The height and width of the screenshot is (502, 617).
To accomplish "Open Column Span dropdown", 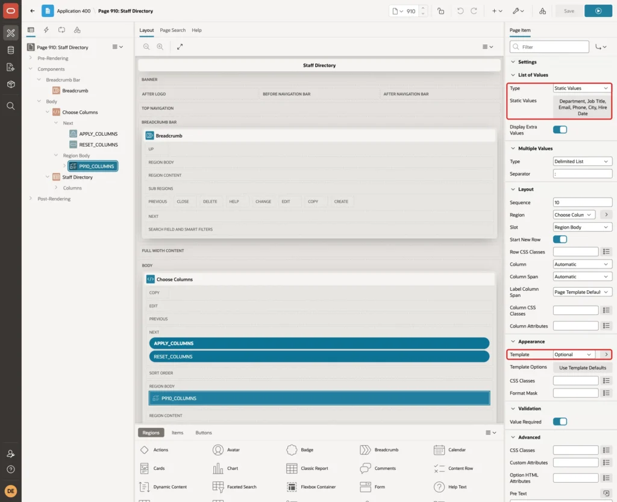I will point(582,277).
